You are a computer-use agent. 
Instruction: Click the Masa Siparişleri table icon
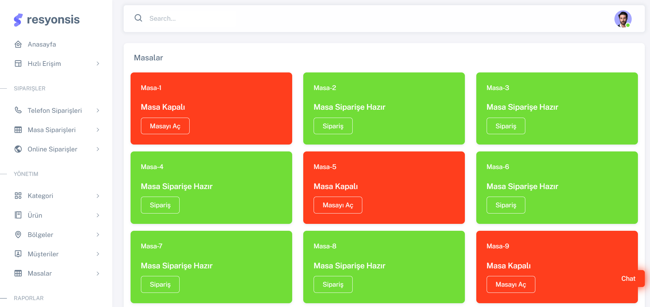click(18, 130)
